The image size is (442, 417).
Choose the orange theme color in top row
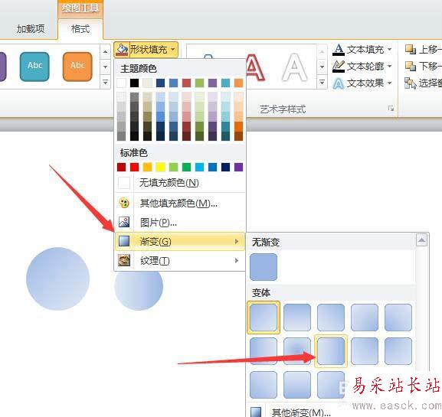[238, 83]
